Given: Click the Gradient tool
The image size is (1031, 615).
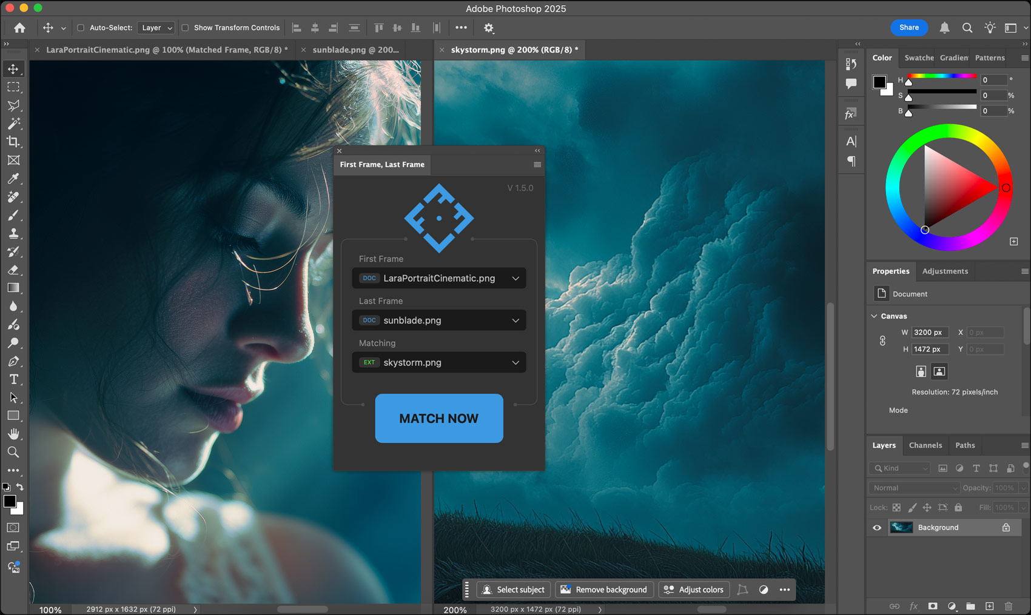Looking at the screenshot, I should [x=13, y=288].
